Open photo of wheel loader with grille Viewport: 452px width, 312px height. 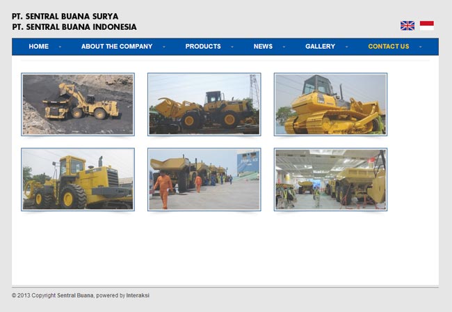(x=78, y=180)
